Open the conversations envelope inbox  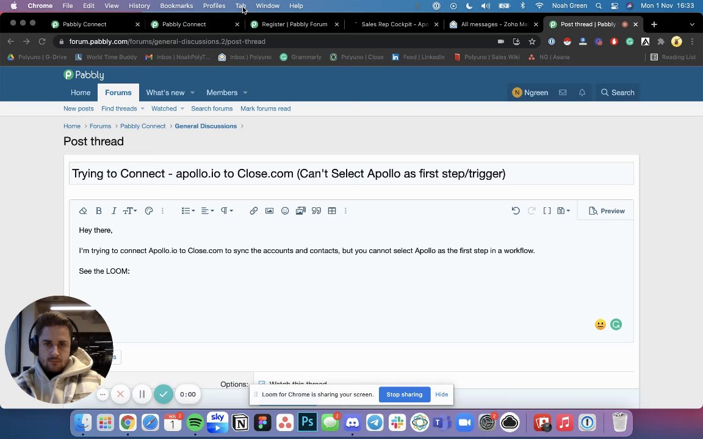pyautogui.click(x=563, y=92)
